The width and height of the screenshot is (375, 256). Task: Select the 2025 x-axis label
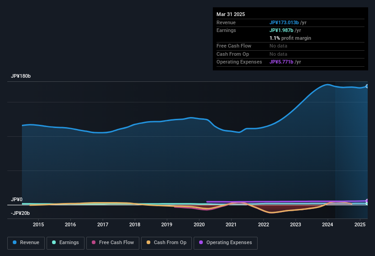click(x=359, y=224)
